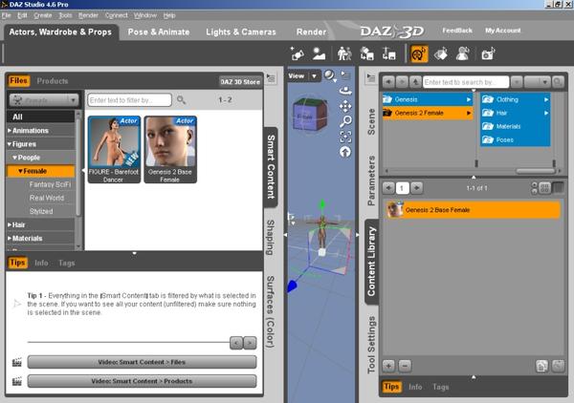The width and height of the screenshot is (574, 403).
Task: Open the search options dropdown in Content Library
Action: coord(538,82)
